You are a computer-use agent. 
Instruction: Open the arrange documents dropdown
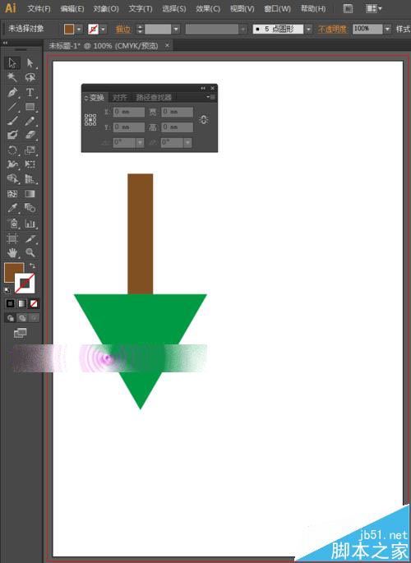374,8
